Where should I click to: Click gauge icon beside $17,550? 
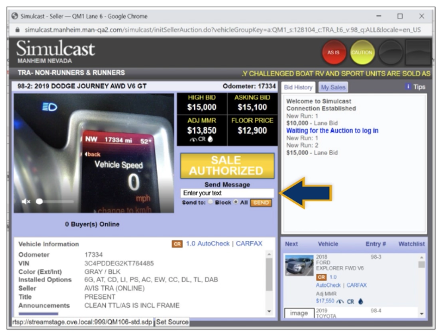pyautogui.click(x=340, y=302)
